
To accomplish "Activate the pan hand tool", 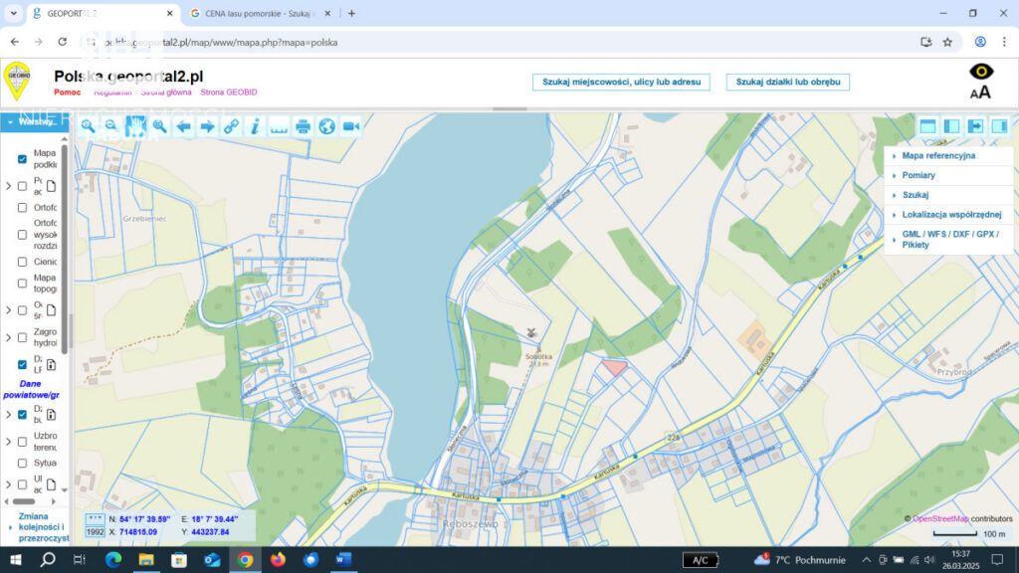I will tap(135, 126).
